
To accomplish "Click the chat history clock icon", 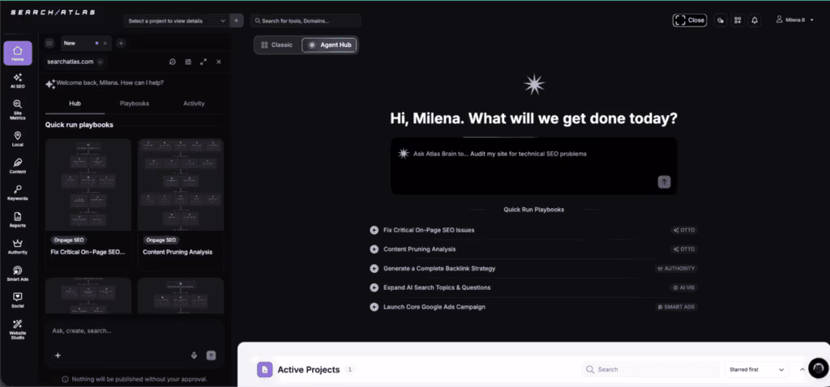I will coord(173,62).
